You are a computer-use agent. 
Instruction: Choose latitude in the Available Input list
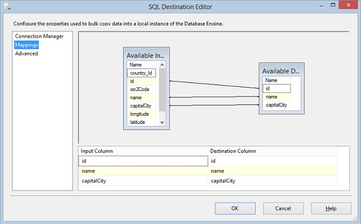click(138, 122)
